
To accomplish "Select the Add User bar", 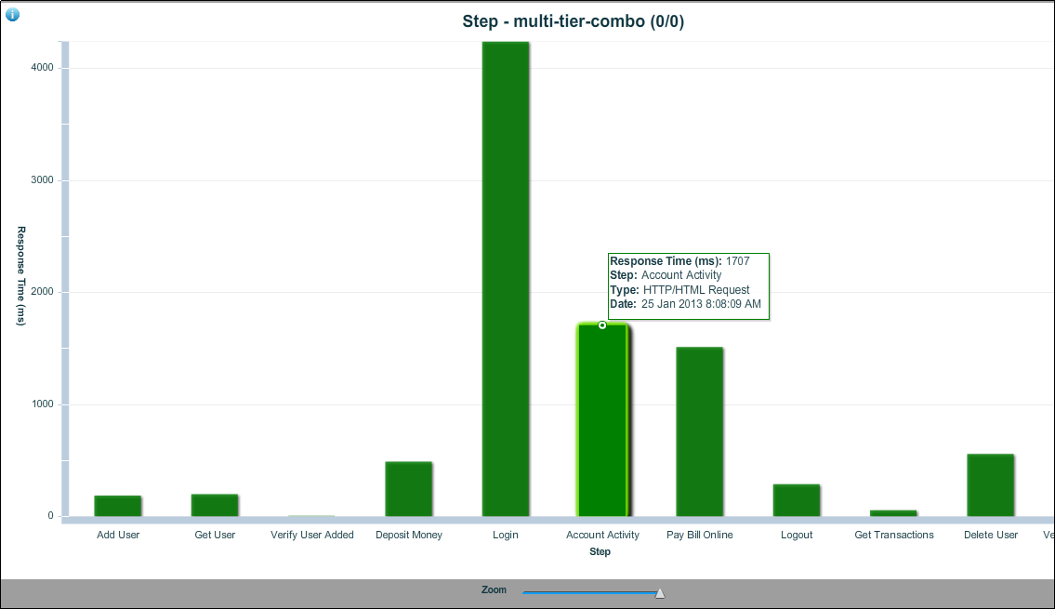I will tap(118, 507).
